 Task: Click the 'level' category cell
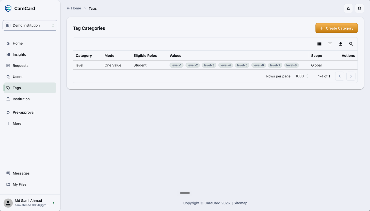tap(79, 65)
